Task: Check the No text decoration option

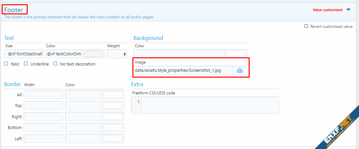Action: 55,64
